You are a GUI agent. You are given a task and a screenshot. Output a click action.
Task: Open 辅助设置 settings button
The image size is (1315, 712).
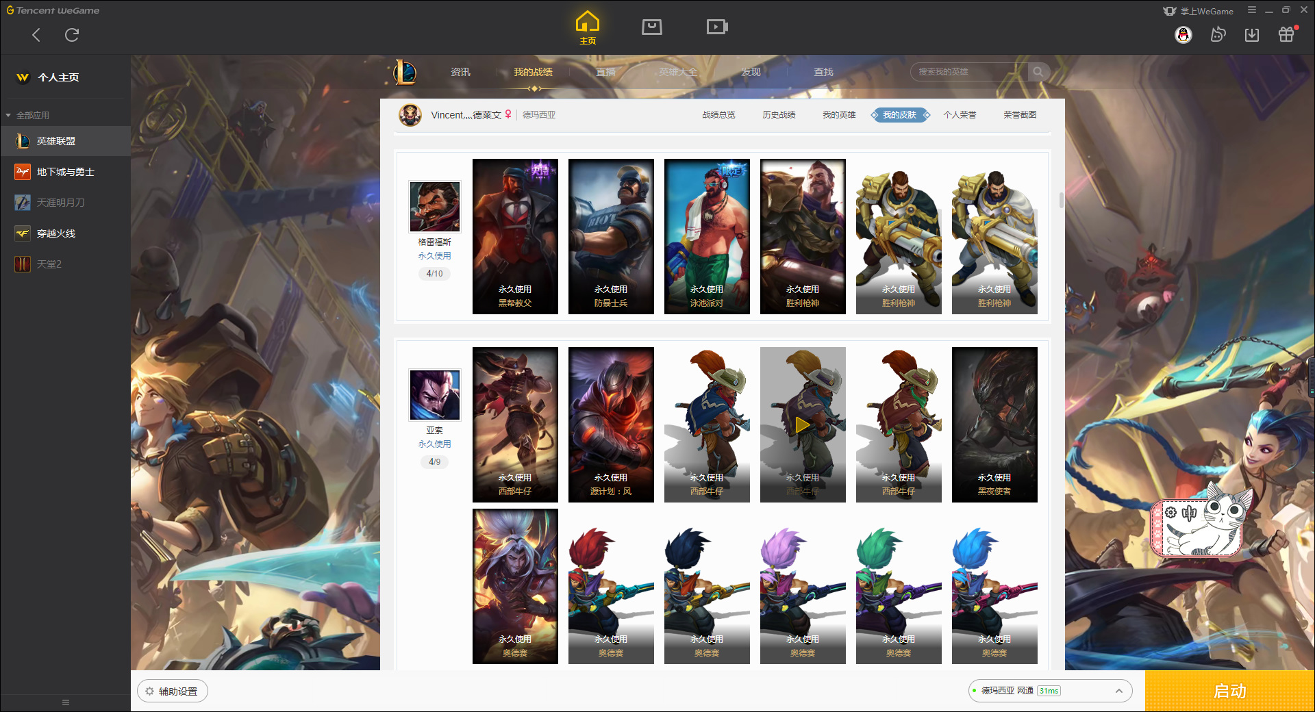click(173, 691)
